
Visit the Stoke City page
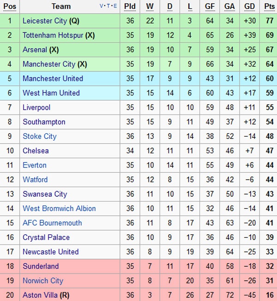(39, 136)
